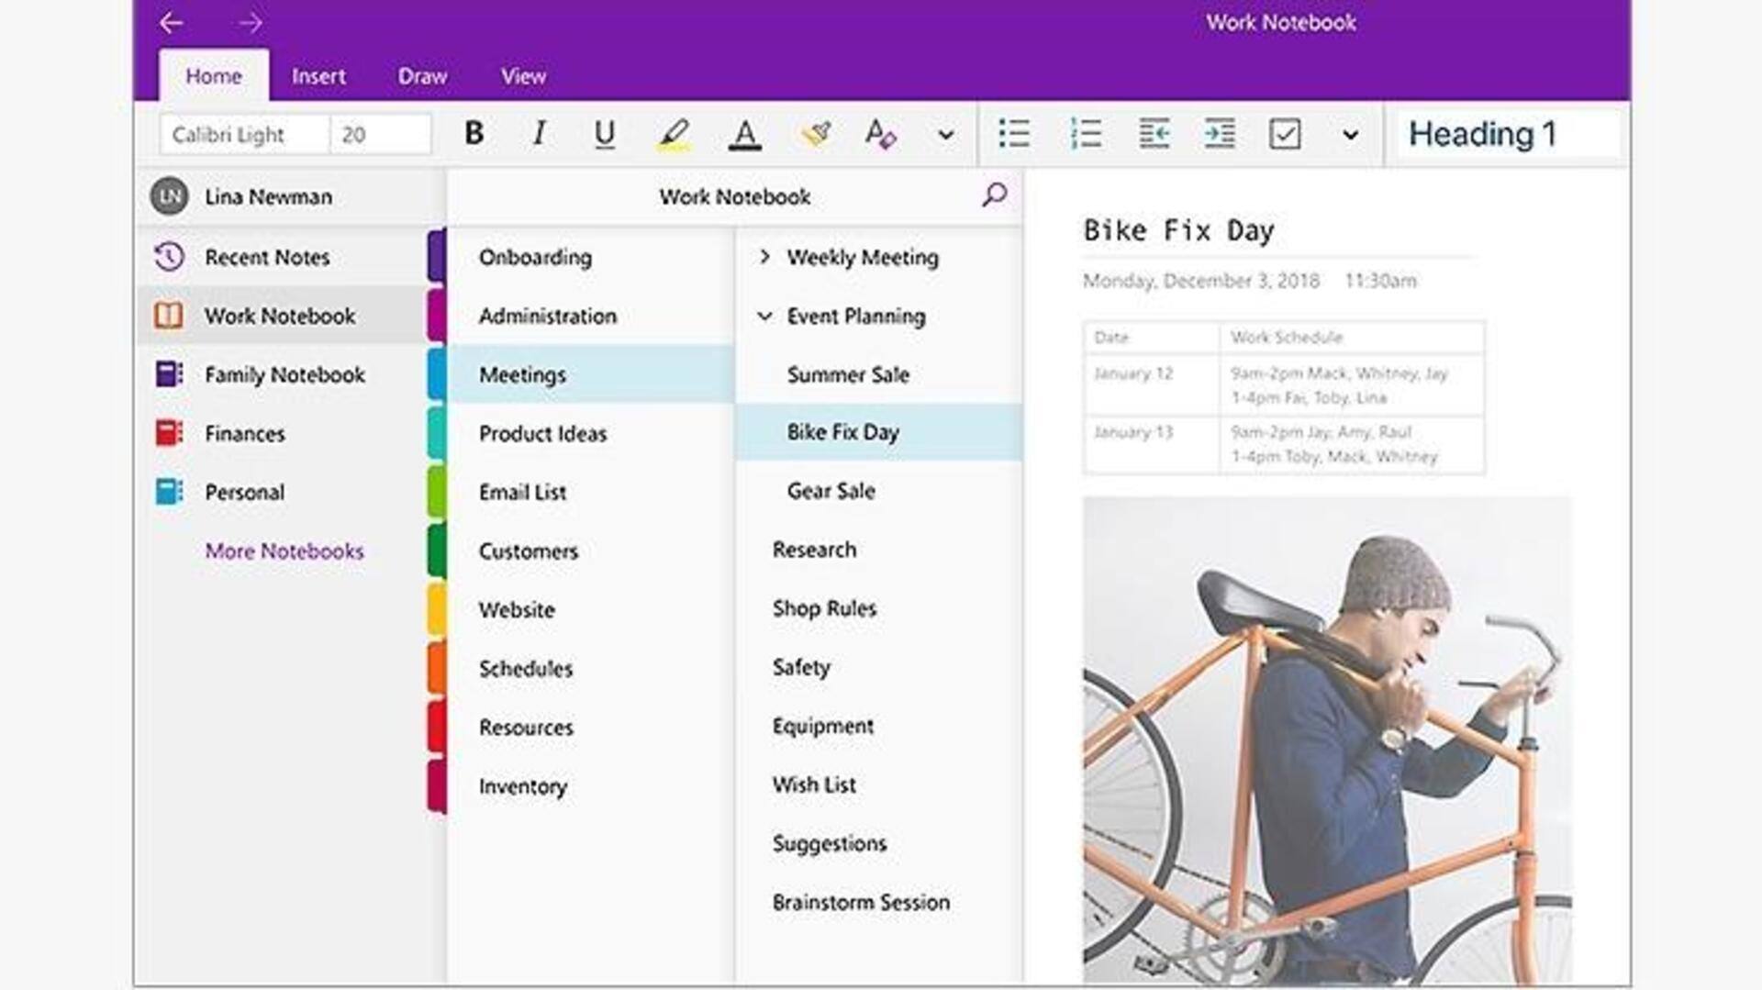Open the Equipment page

[x=879, y=726]
